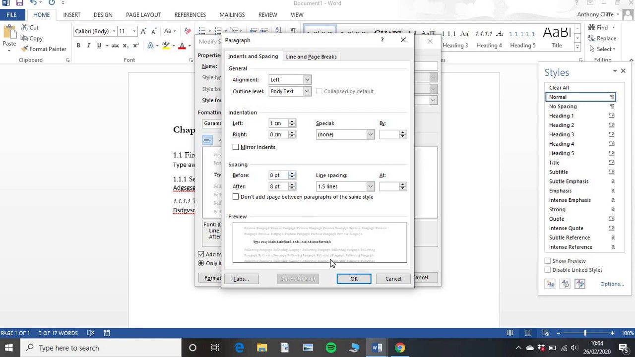Click the Superscript icon
Viewport: 635px width, 357px height.
tap(135, 46)
